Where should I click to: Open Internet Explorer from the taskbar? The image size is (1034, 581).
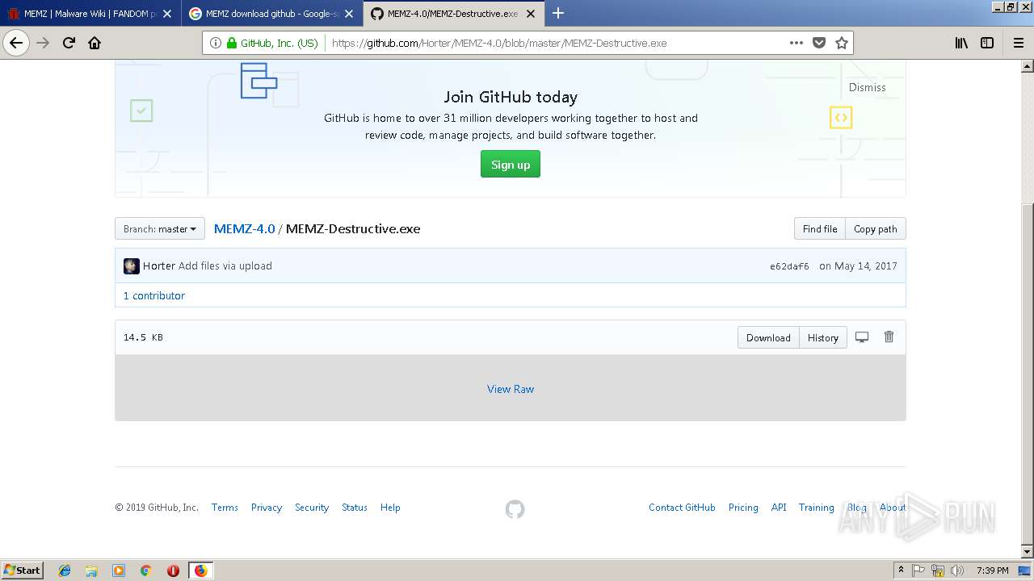coord(65,571)
